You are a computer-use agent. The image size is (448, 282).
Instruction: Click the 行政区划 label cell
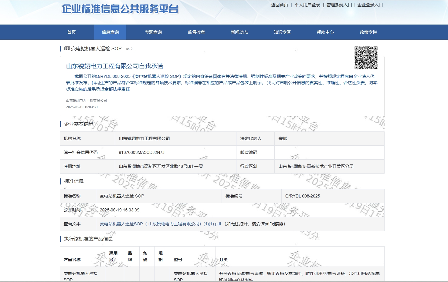(255, 166)
